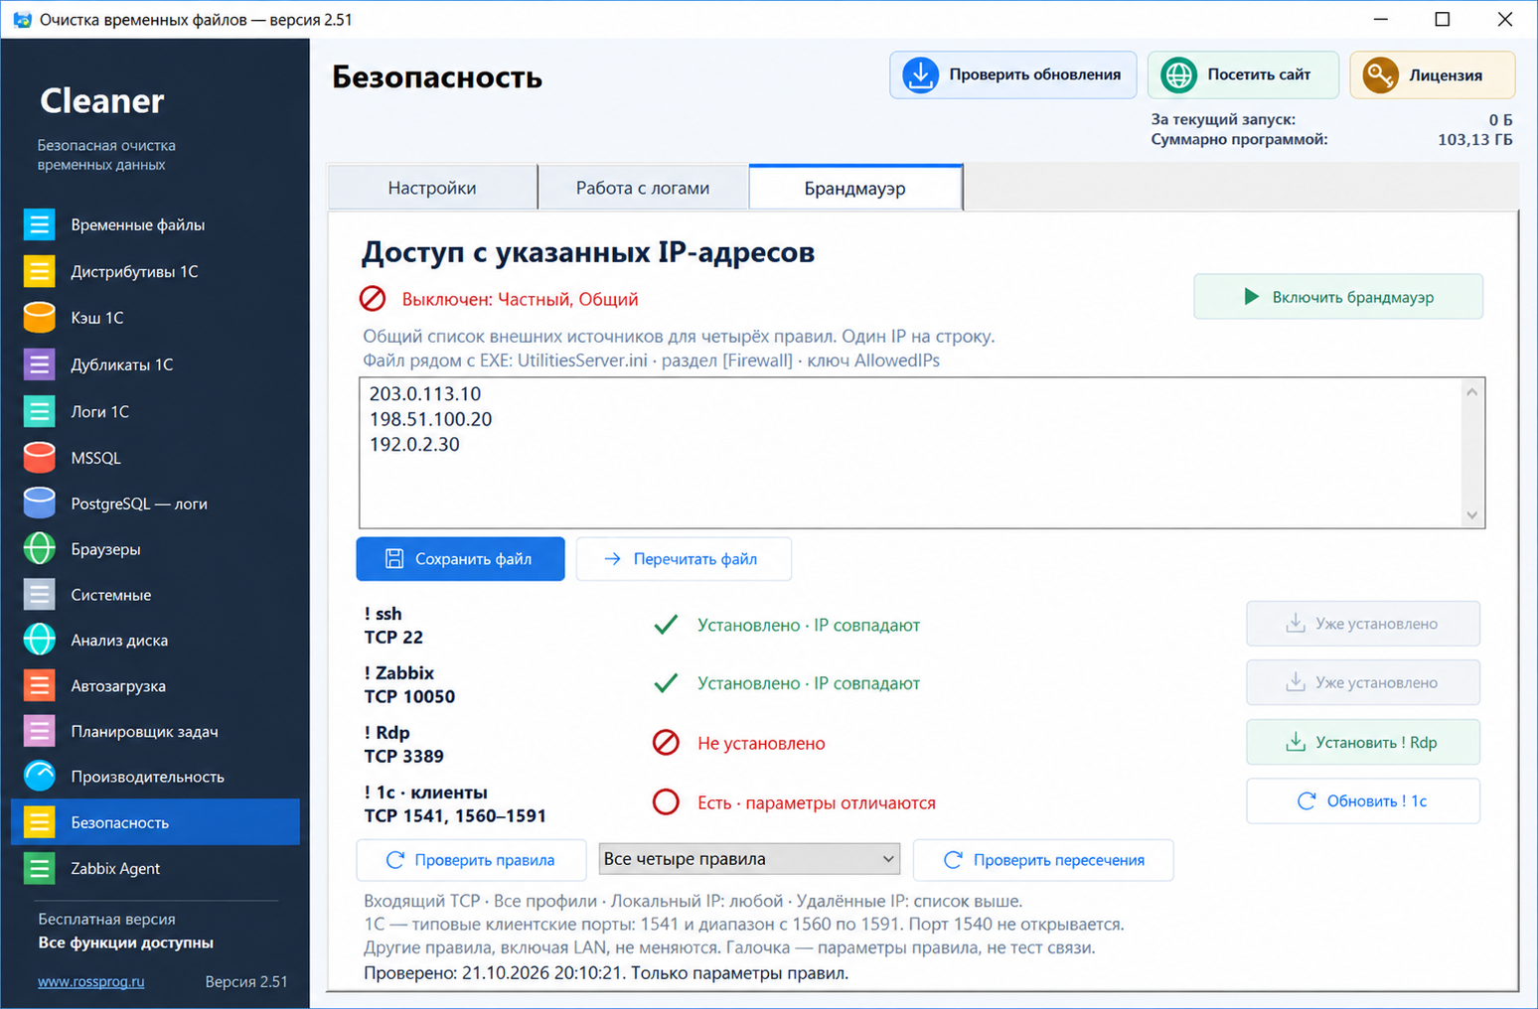Click the Дубликаты 1С purple icon

(x=39, y=364)
